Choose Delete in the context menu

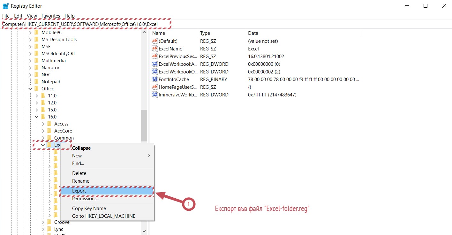(x=107, y=173)
